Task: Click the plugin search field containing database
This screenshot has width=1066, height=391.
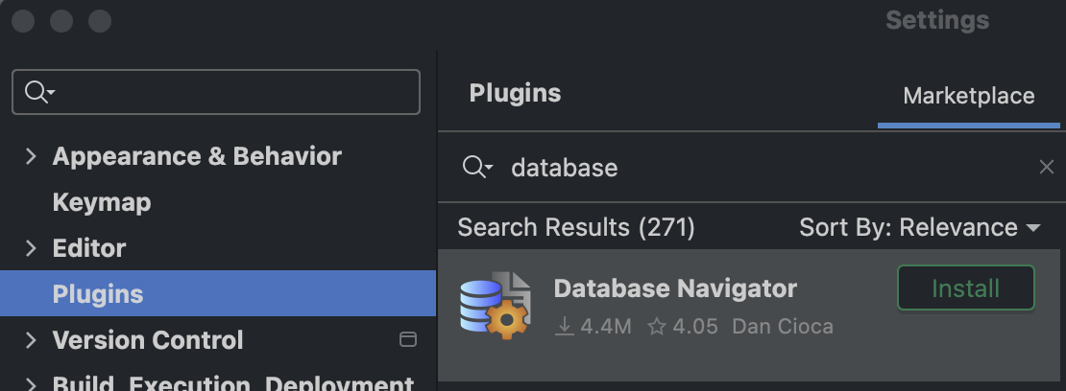Action: 749,168
